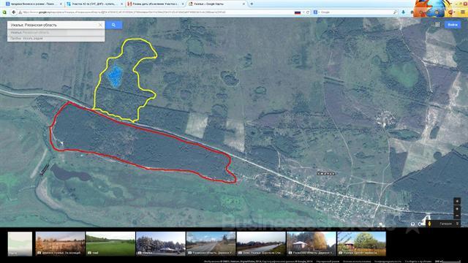Screen dimensions: 468x263
Task: Pick the Street View pegman icon
Action: 429,224
